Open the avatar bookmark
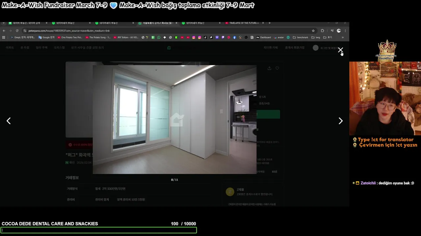Image resolution: width=421 pixels, height=236 pixels. [279, 37]
